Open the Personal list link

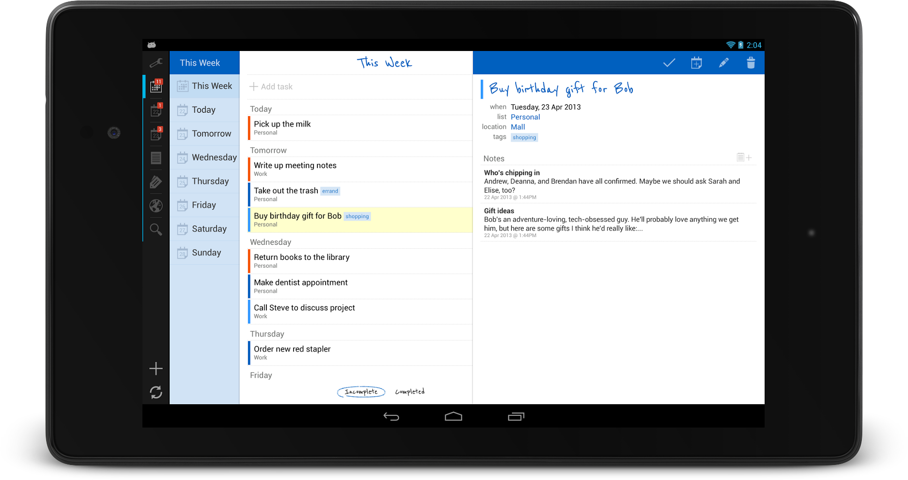coord(525,117)
